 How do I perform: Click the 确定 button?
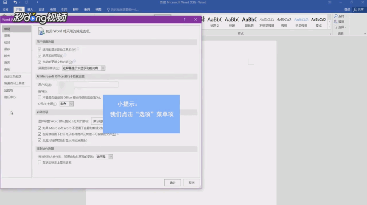[173, 183]
